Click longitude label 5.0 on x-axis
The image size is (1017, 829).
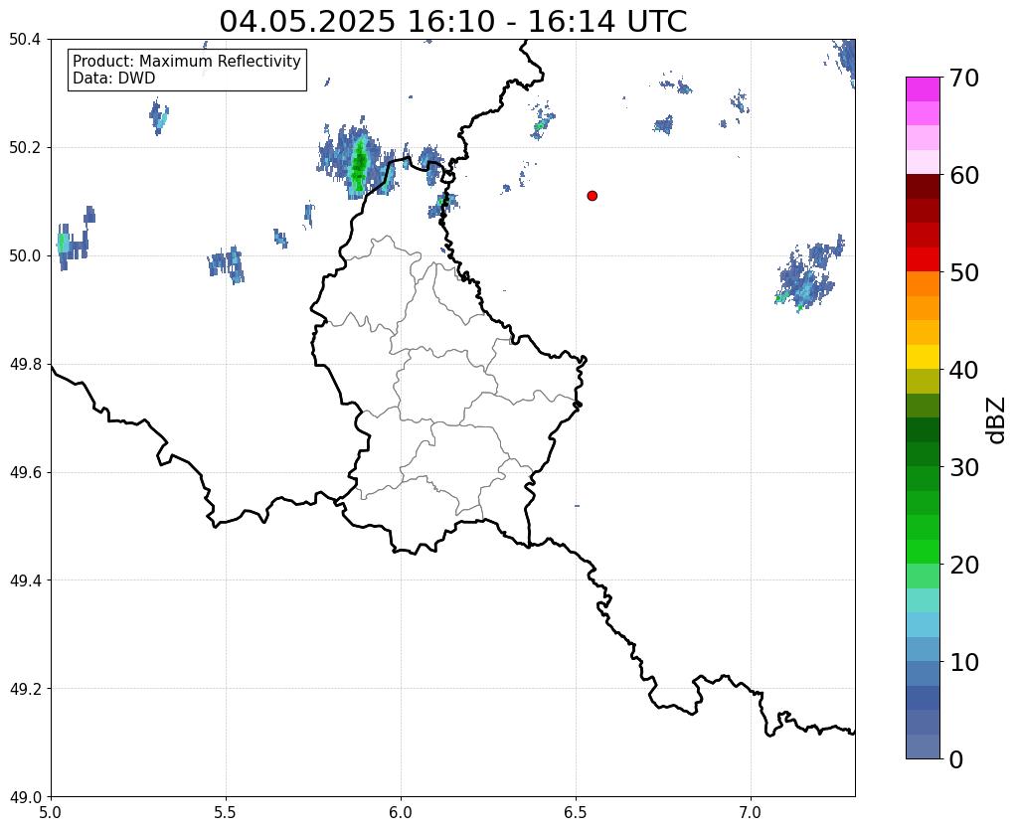click(x=51, y=813)
